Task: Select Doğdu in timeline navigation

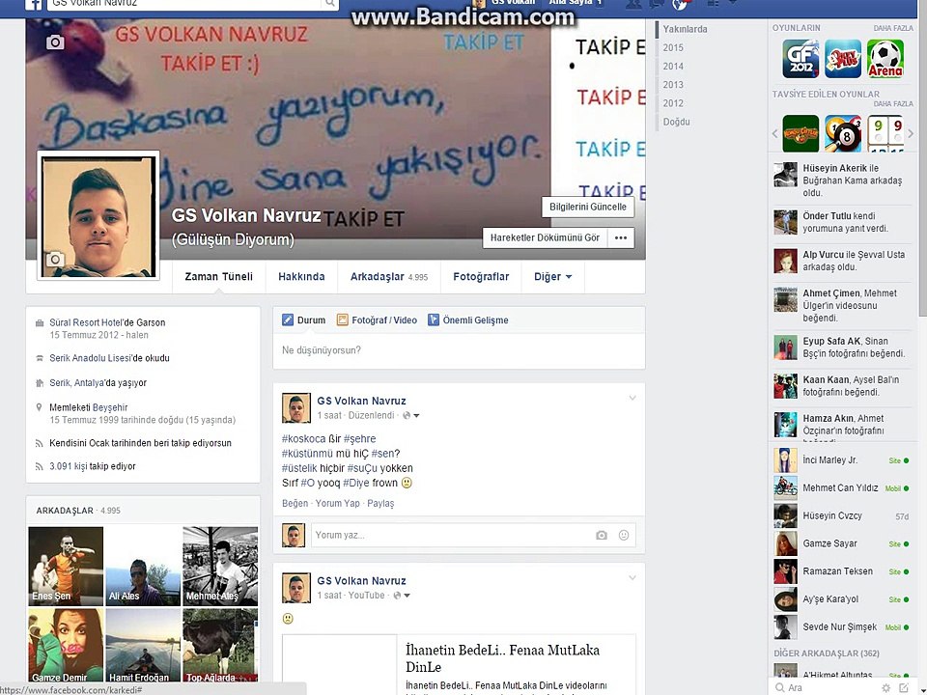Action: [x=676, y=122]
